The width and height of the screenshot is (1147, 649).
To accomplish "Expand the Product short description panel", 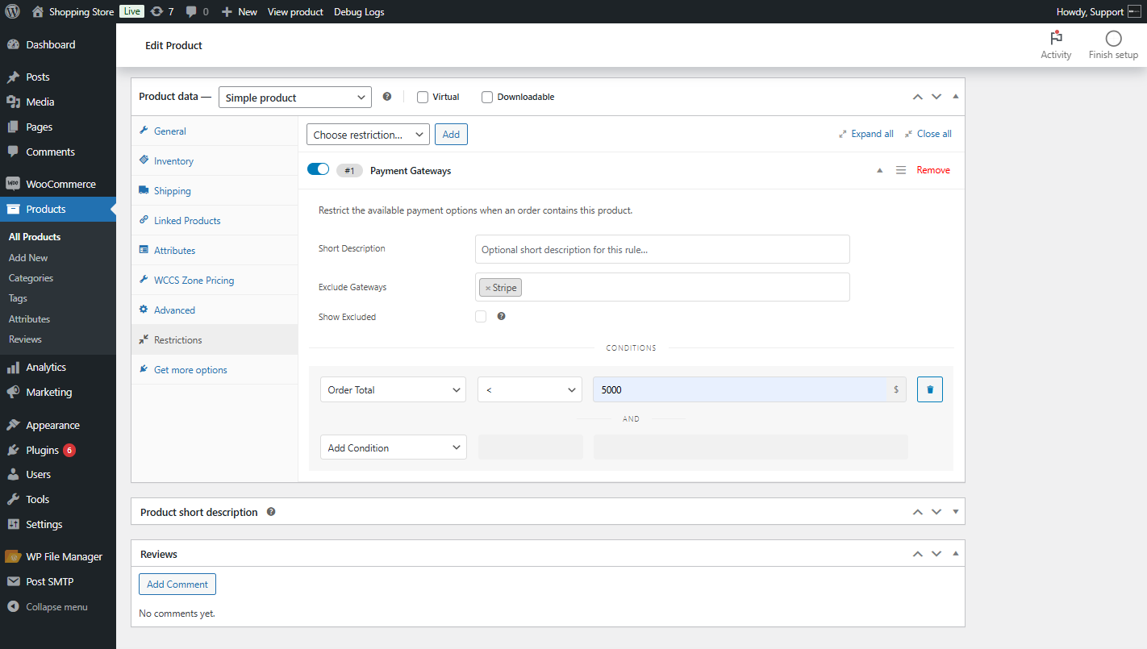I will pos(956,512).
